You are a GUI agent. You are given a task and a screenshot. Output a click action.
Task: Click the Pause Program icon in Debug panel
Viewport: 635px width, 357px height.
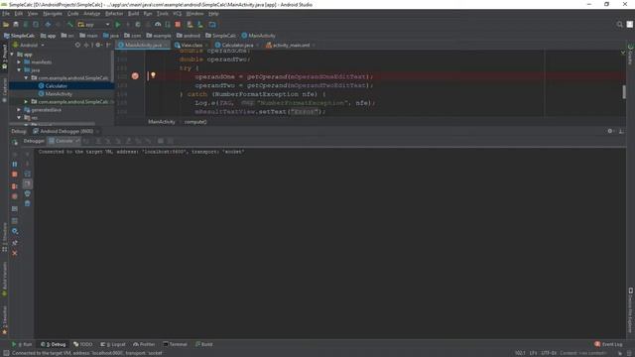(x=15, y=165)
